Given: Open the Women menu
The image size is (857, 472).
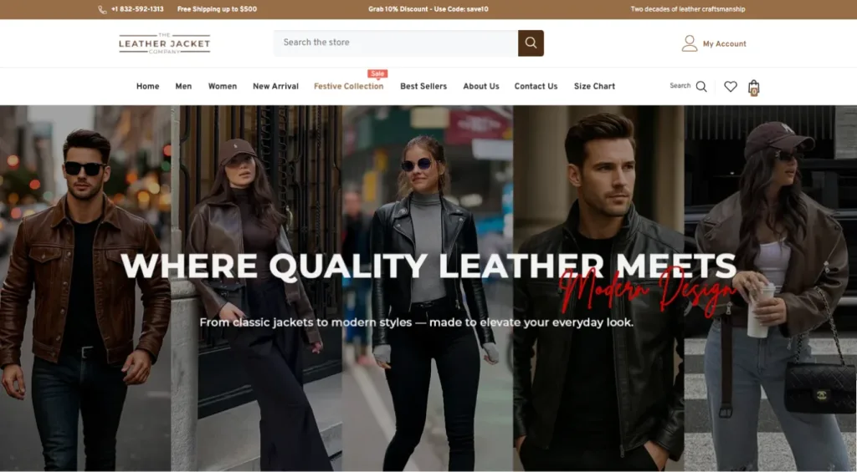Looking at the screenshot, I should pos(223,86).
